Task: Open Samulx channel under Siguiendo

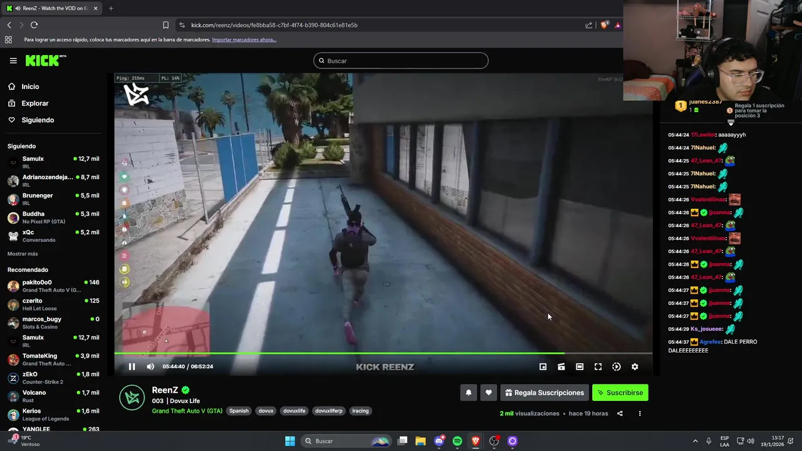Action: coord(53,162)
